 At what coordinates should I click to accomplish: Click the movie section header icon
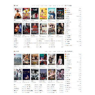[15, 6]
